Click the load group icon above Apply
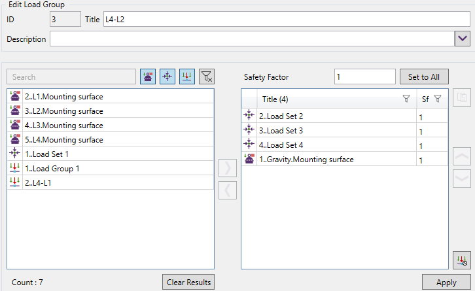 tap(461, 260)
